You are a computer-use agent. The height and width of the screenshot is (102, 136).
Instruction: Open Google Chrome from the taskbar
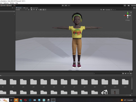coord(21,100)
